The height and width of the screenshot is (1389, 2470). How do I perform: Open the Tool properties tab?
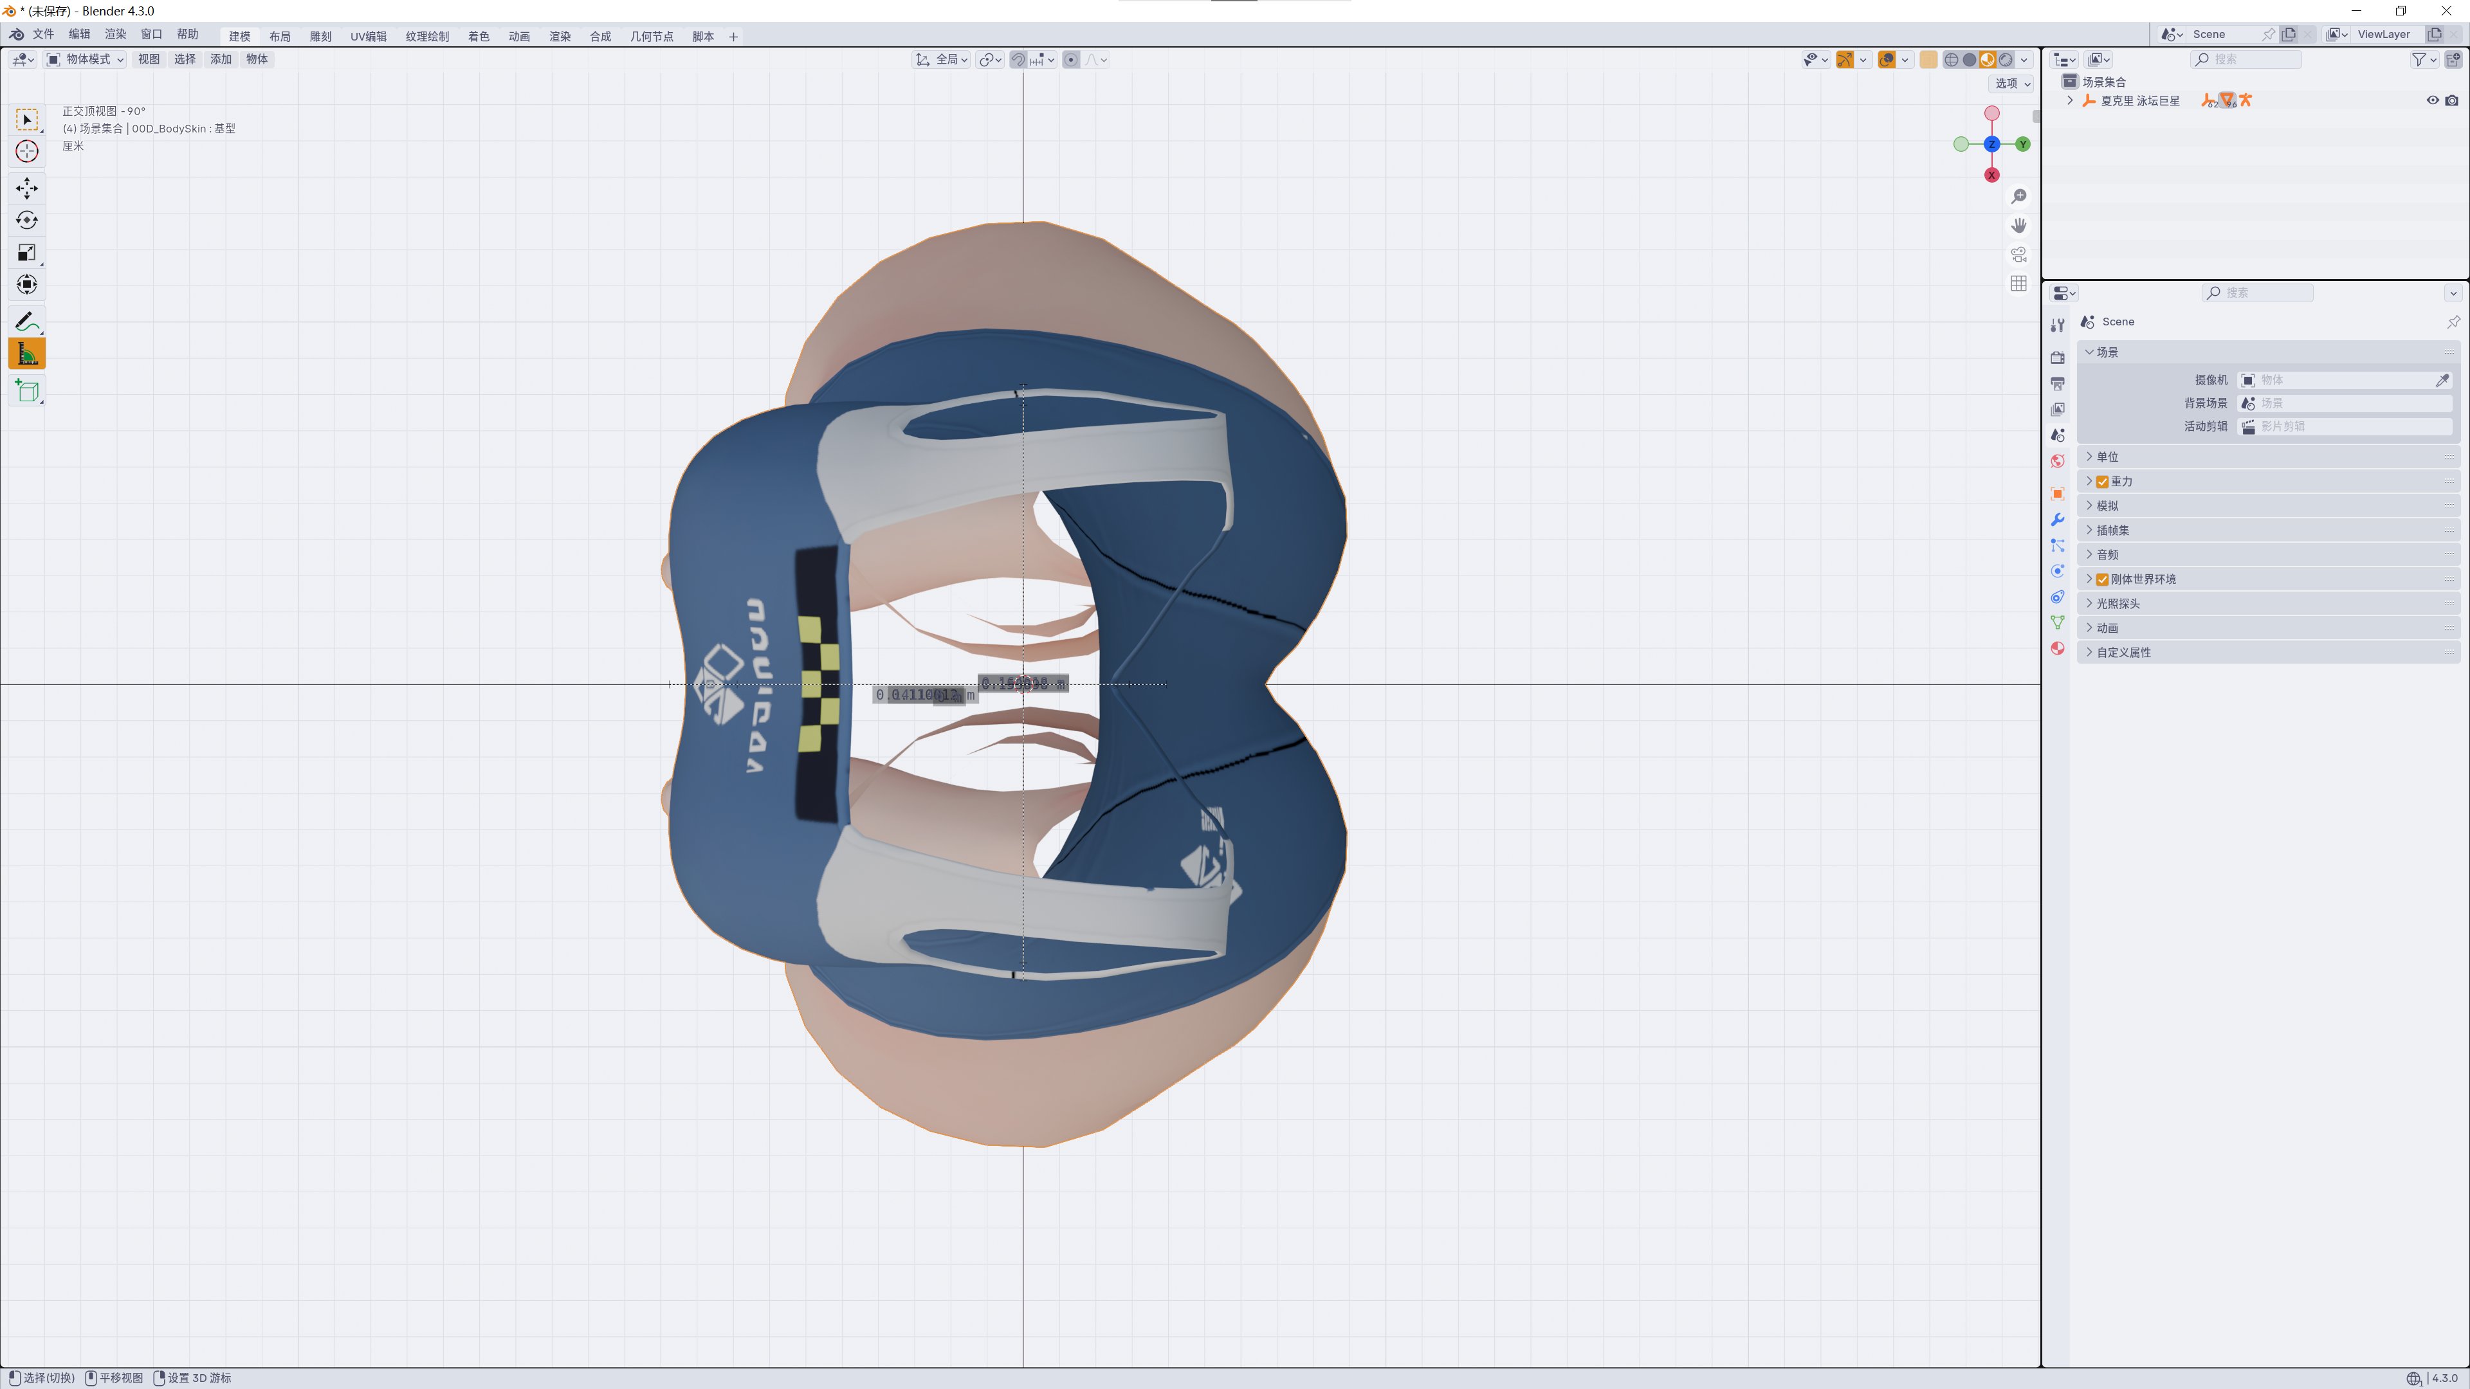pos(2058,326)
